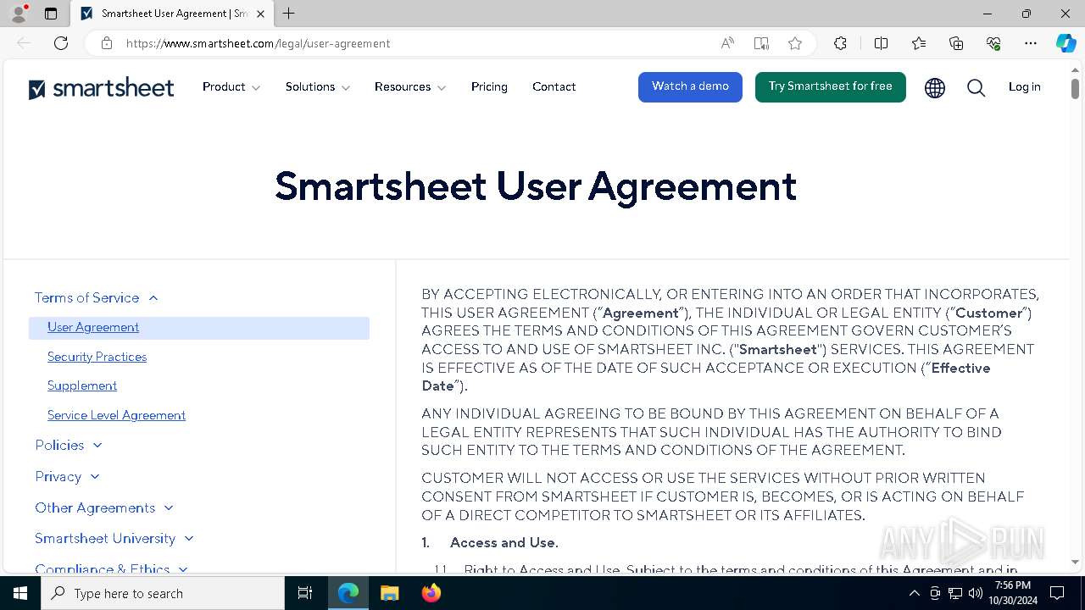Launch Firefox from taskbar
Screen dimensions: 1085x610
pos(431,593)
